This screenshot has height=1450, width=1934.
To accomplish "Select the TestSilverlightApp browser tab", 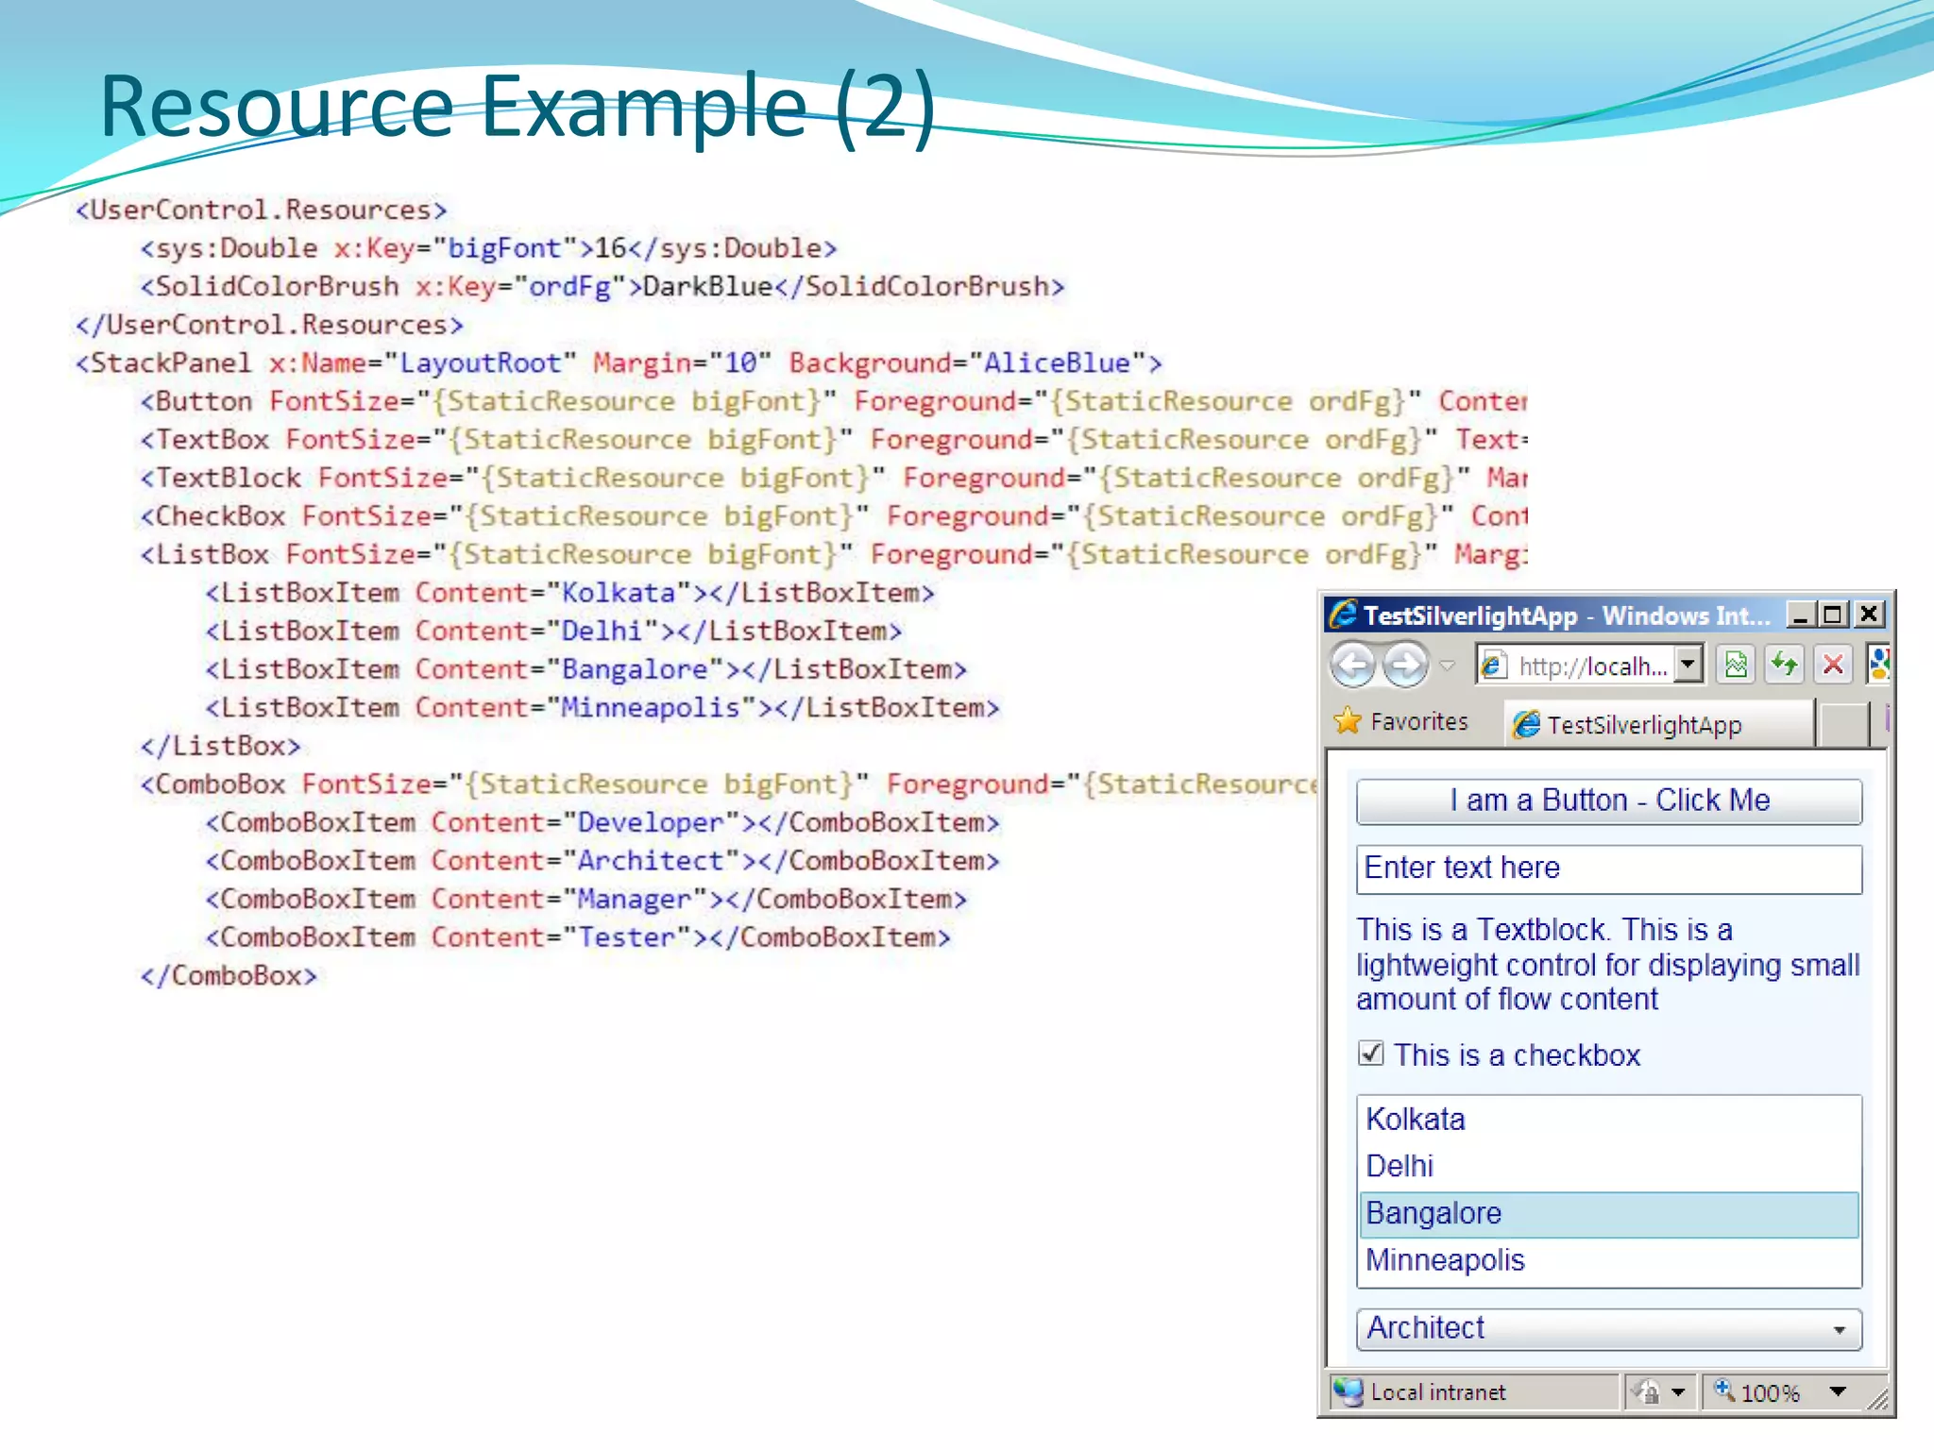I will (1658, 725).
